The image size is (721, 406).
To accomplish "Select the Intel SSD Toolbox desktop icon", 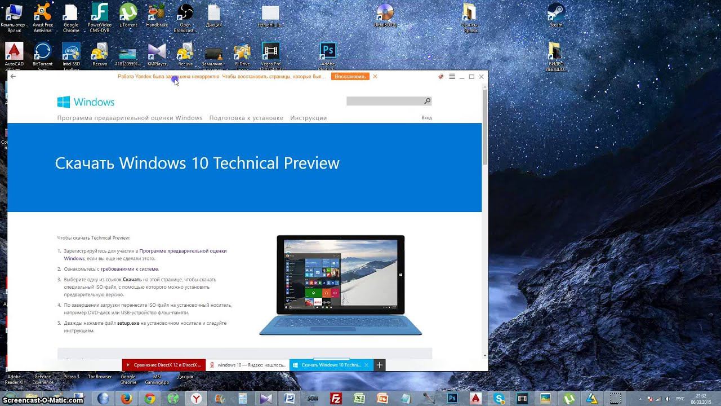I will (x=71, y=56).
